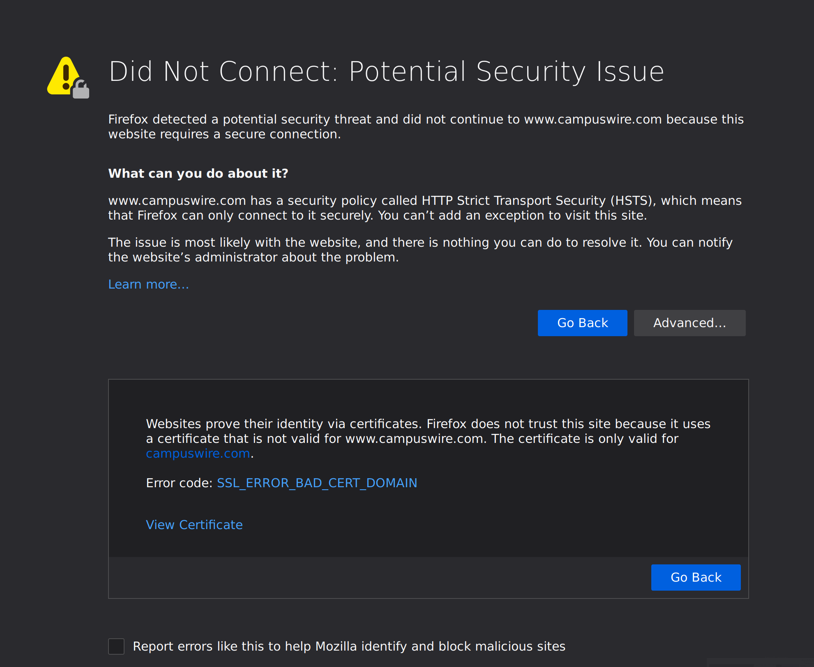Click the label Report errors like this to help Mozilla
Image resolution: width=814 pixels, height=667 pixels.
349,646
